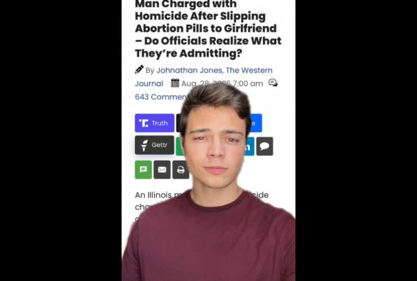Open The Western Journal link

pos(204,77)
